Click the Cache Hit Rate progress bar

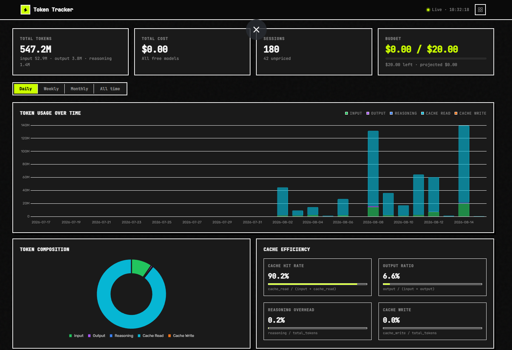(318, 284)
